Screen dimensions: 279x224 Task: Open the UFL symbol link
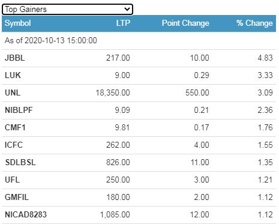(x=12, y=180)
